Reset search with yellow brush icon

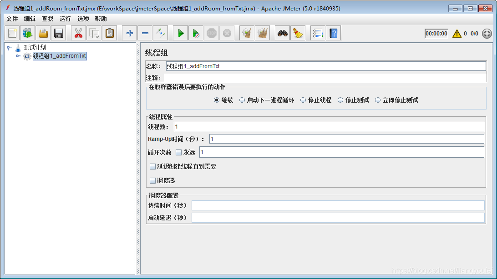[298, 33]
